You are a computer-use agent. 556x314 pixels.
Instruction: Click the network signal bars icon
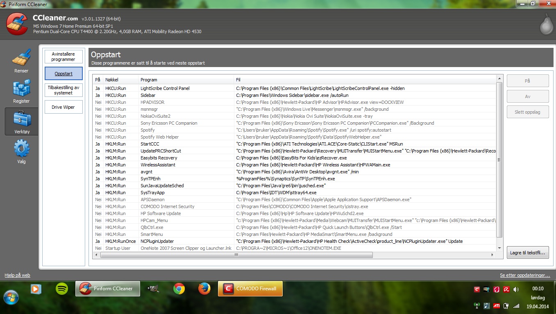(516, 305)
